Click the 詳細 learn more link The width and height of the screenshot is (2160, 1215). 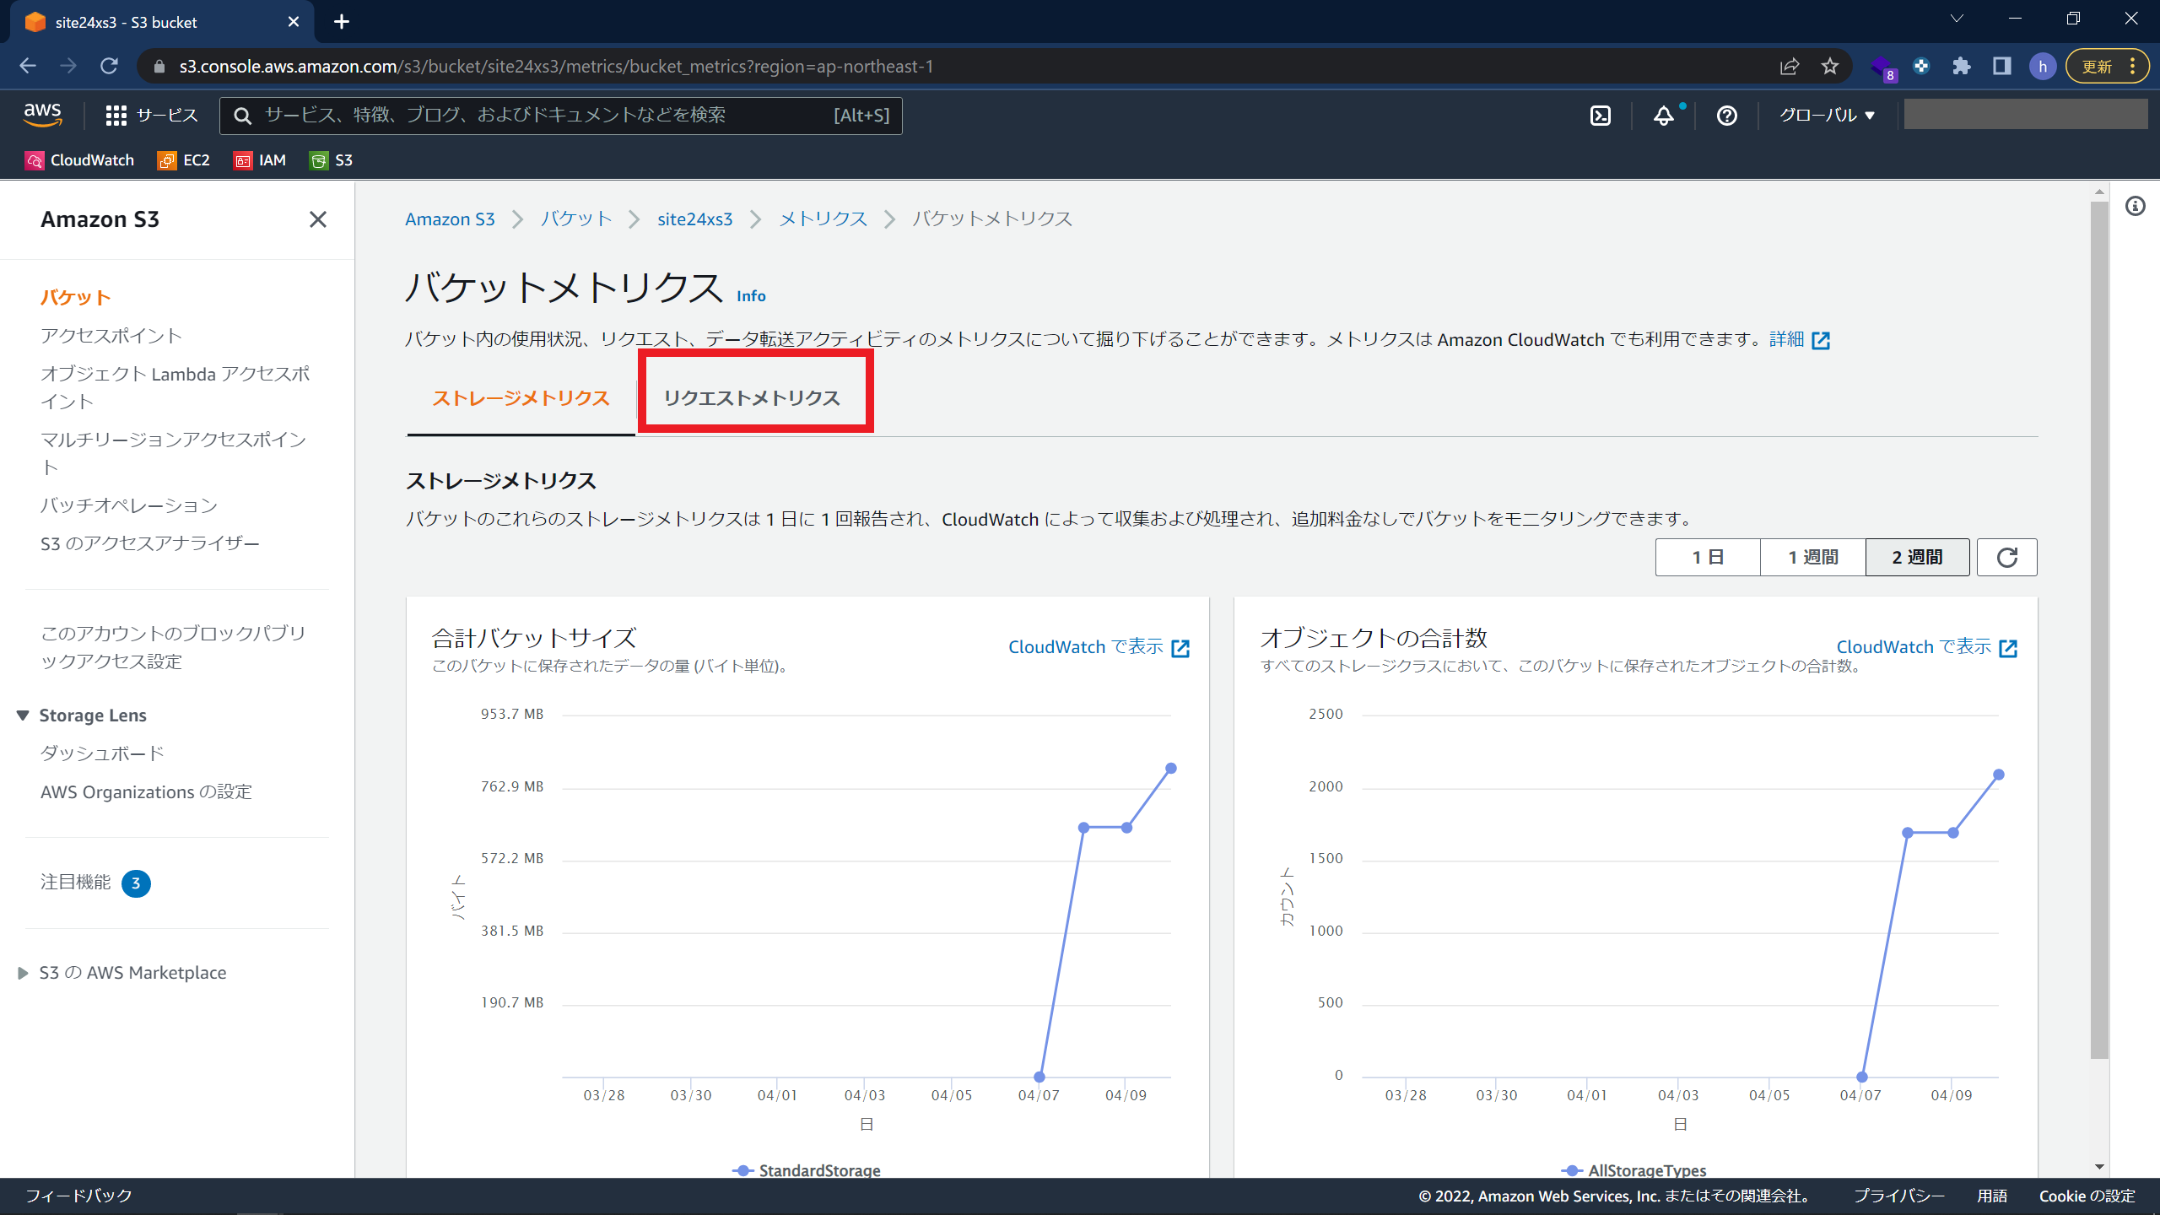point(1786,340)
